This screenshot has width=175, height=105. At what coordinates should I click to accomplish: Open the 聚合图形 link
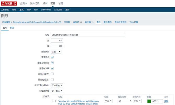pyautogui.click(x=108, y=22)
